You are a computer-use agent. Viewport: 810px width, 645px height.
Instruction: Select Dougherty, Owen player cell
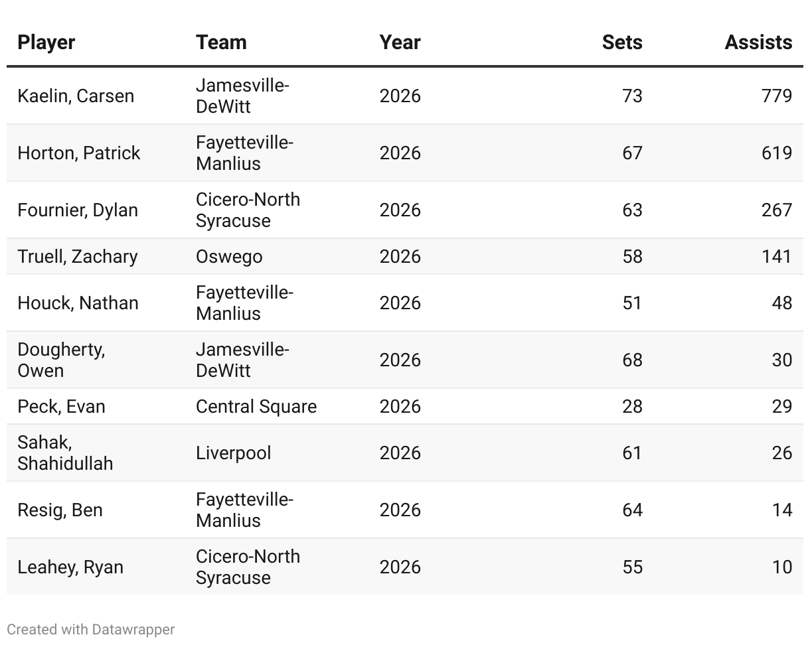point(61,360)
